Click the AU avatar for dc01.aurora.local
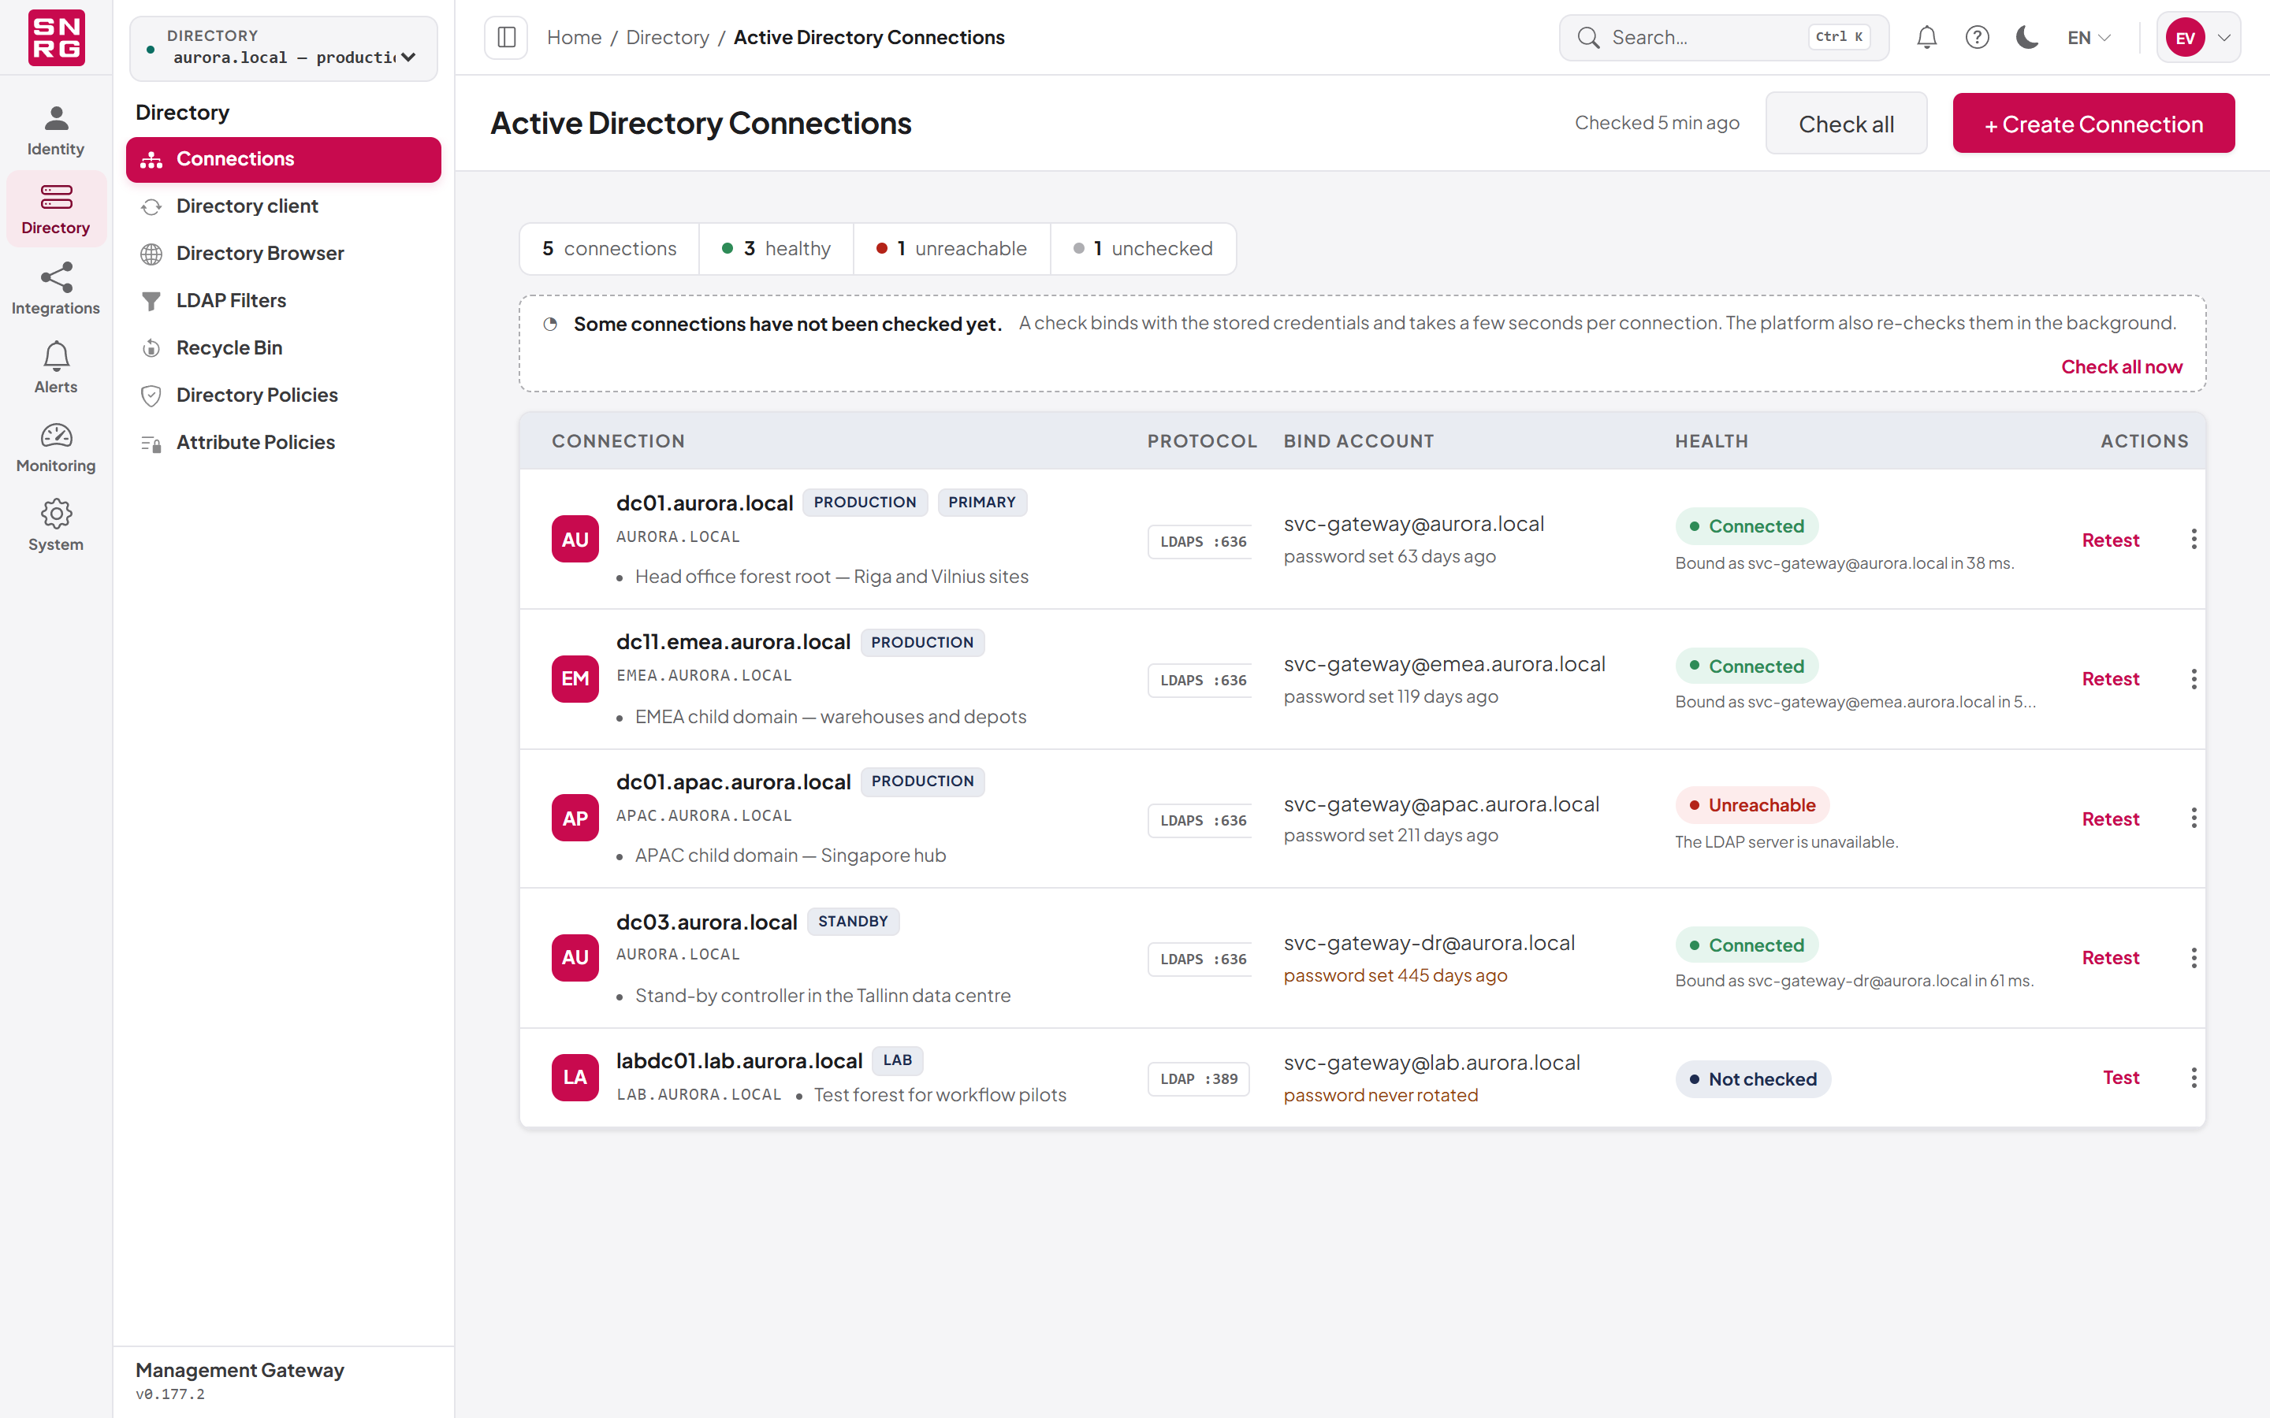 tap(575, 540)
